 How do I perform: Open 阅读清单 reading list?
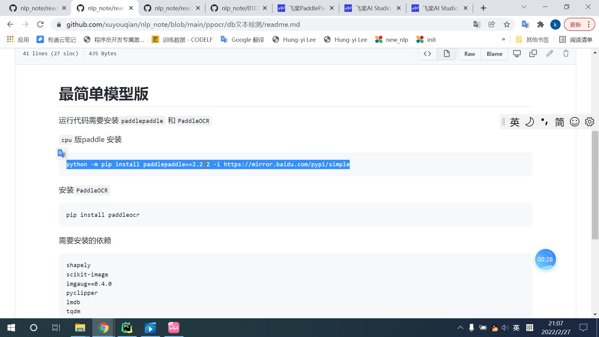point(576,40)
